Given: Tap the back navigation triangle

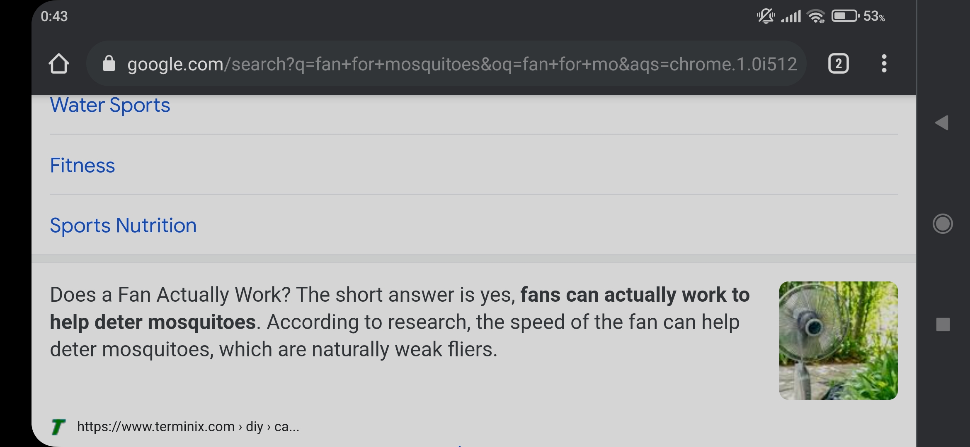Looking at the screenshot, I should tap(943, 123).
